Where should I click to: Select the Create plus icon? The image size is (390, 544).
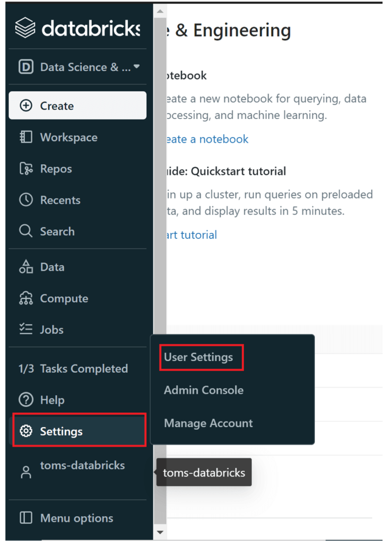pyautogui.click(x=25, y=105)
